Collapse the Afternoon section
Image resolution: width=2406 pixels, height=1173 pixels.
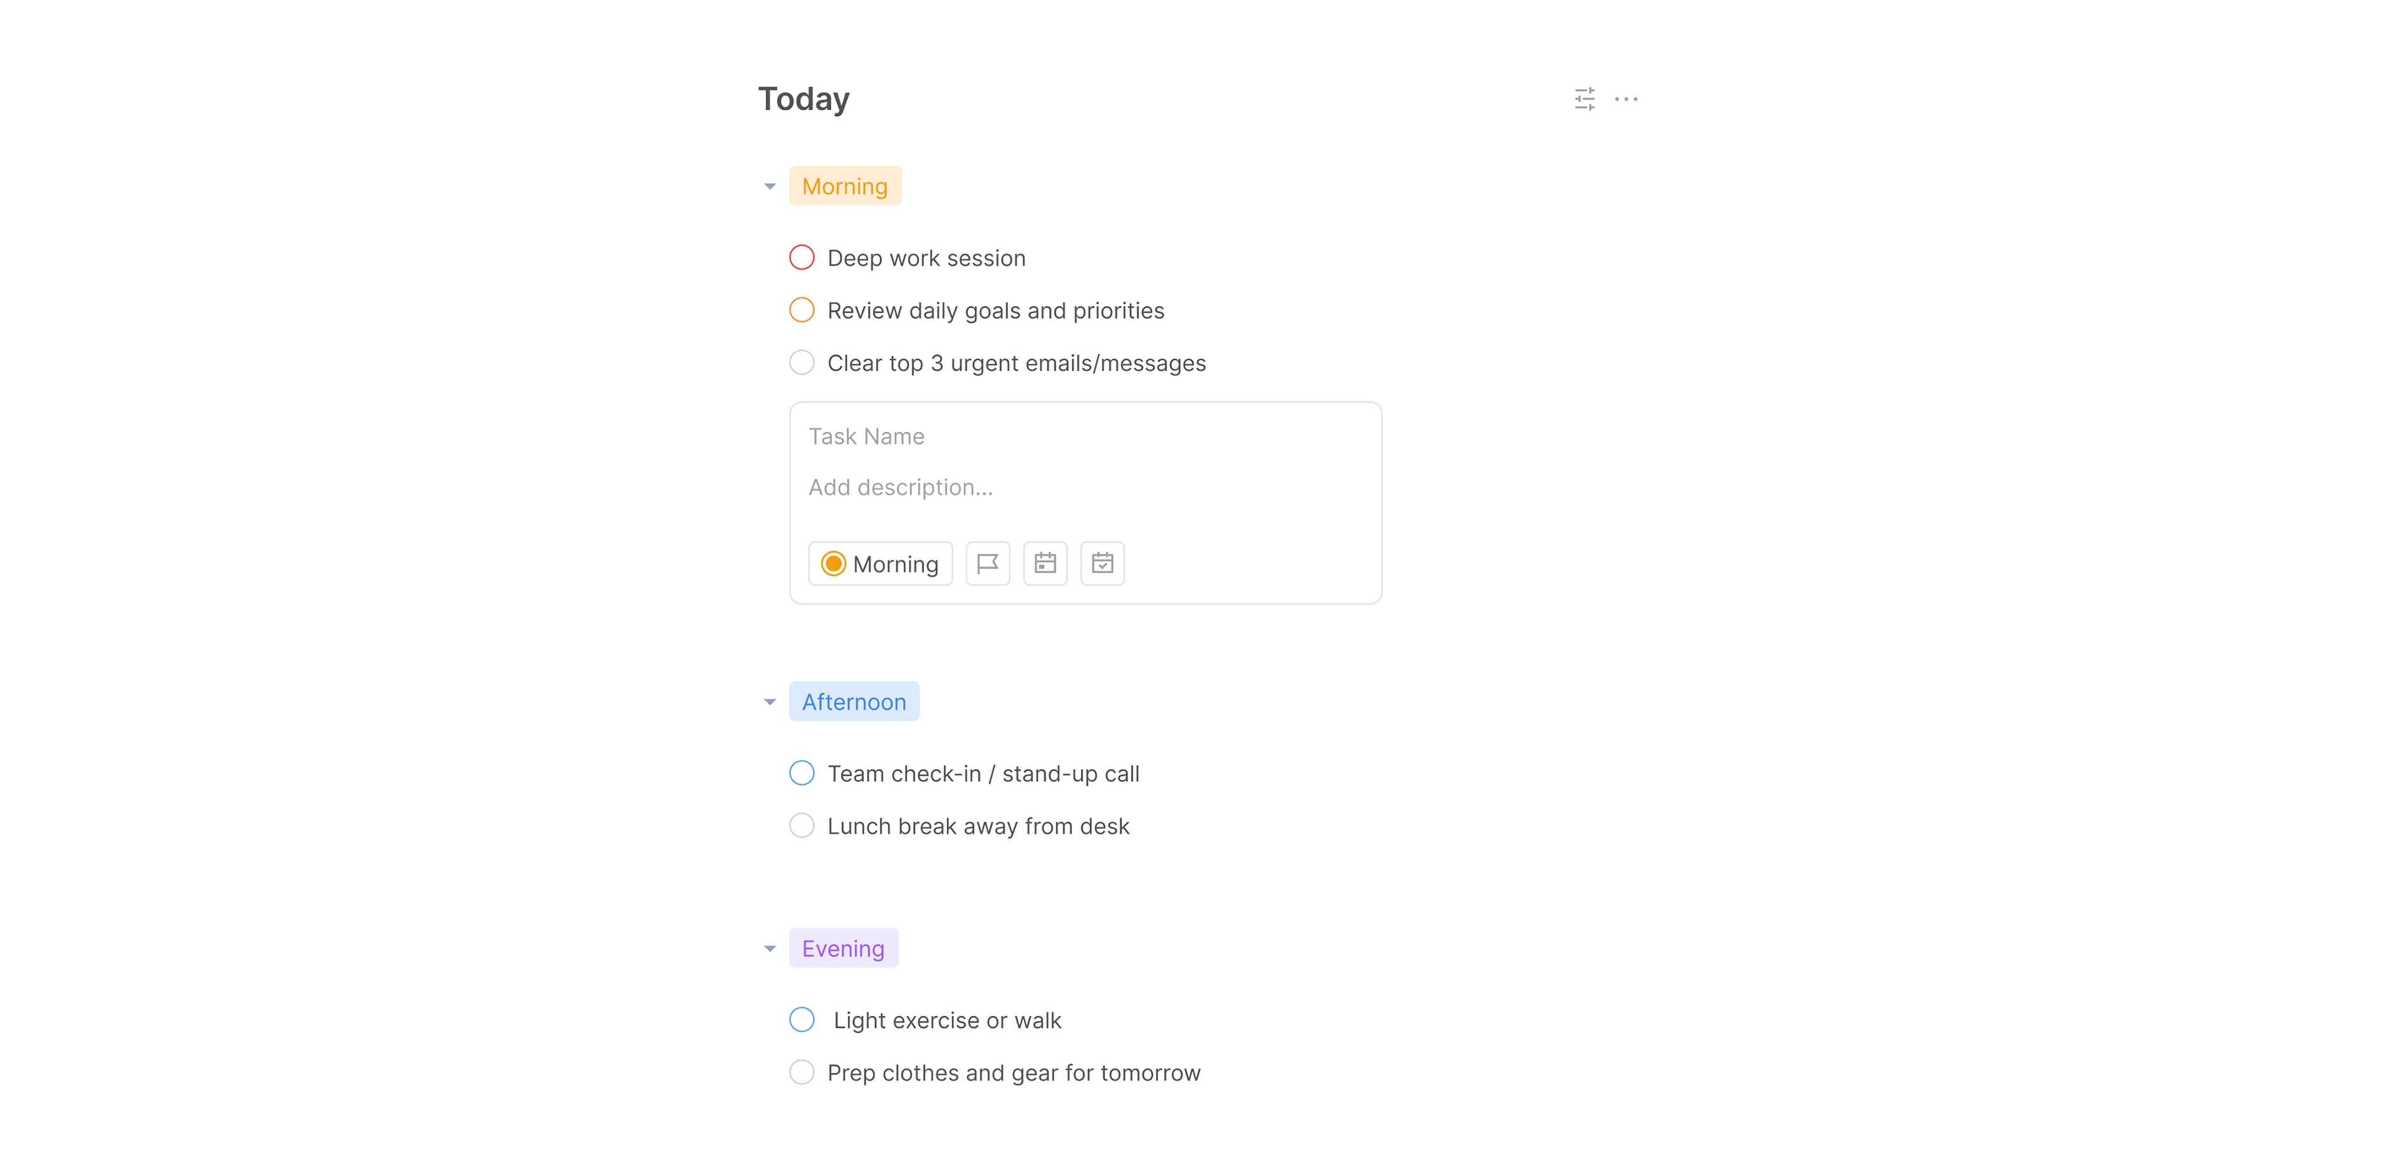pos(769,702)
